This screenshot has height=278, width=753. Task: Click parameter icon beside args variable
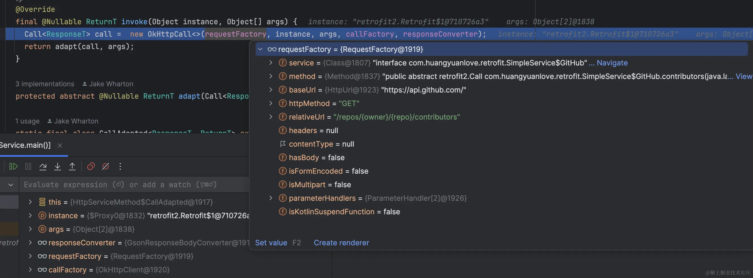click(x=42, y=229)
